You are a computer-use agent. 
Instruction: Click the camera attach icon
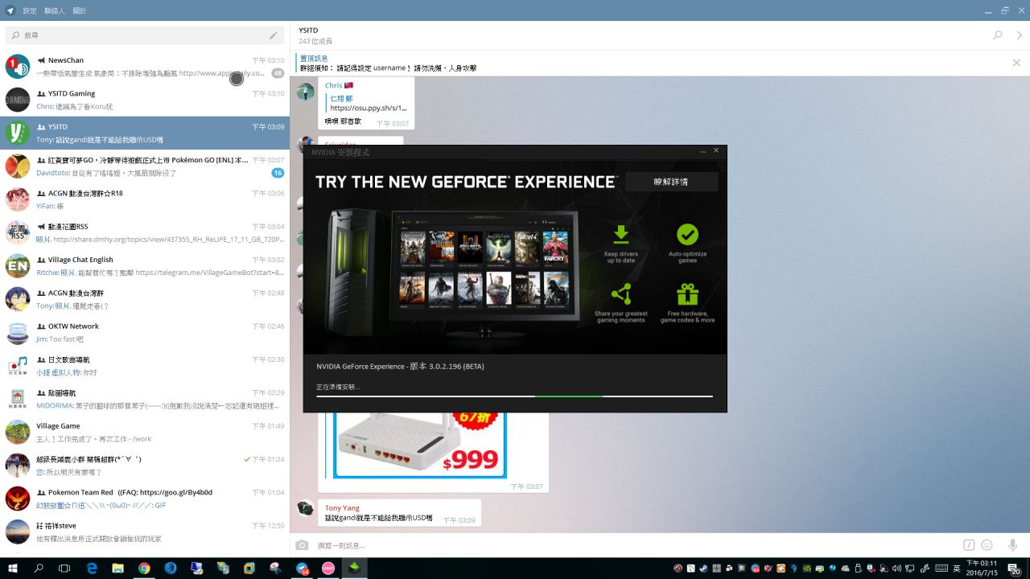302,545
